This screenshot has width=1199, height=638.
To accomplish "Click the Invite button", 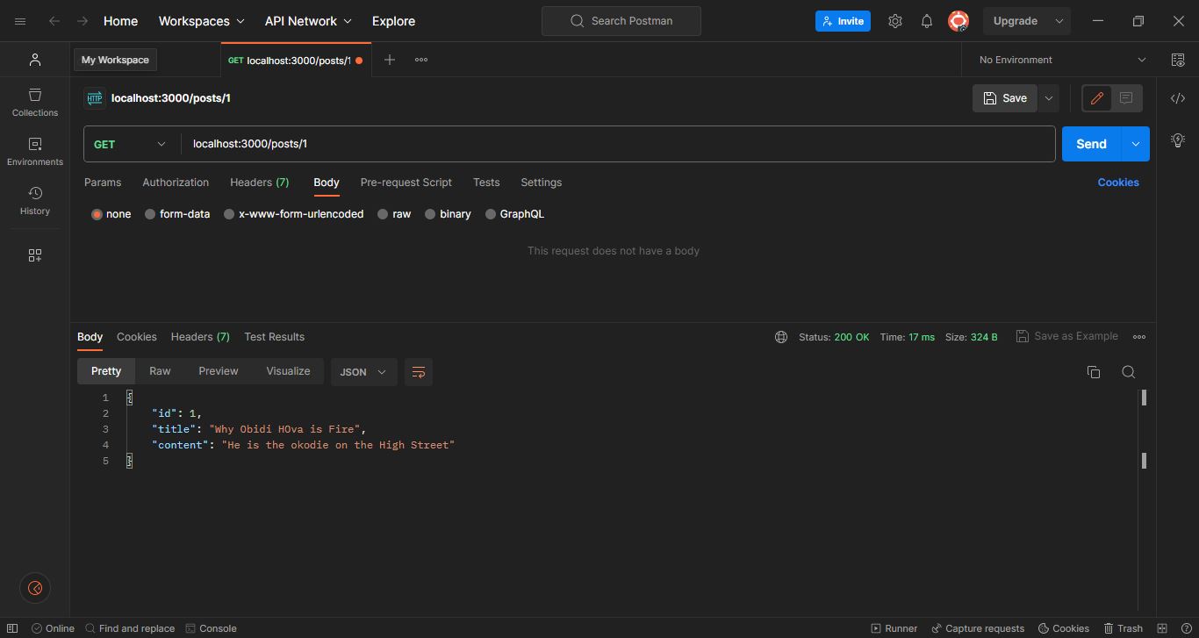I will click(x=843, y=21).
